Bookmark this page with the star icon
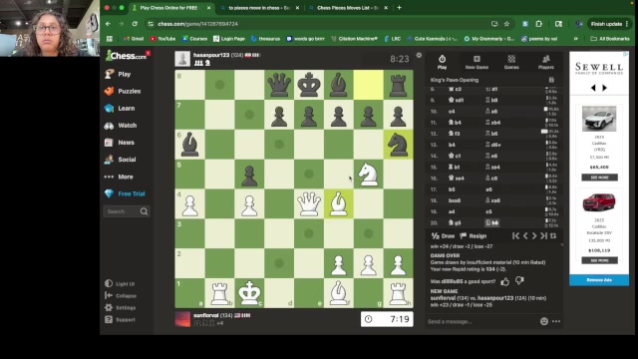 [506, 24]
